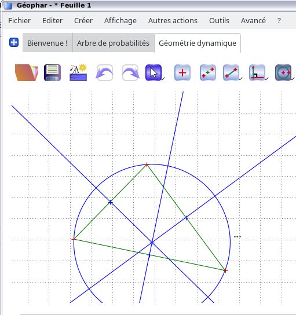Click the blue midpoint on the left triangle side
The height and width of the screenshot is (315, 296).
click(x=110, y=202)
